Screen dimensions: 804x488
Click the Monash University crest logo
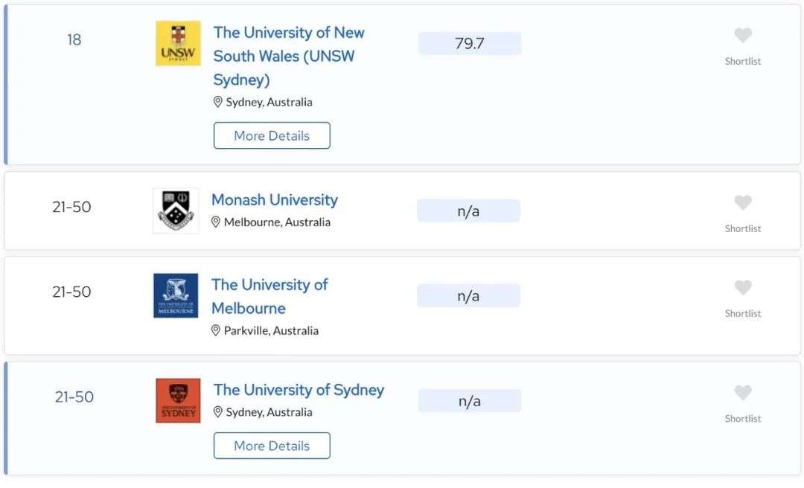tap(176, 211)
